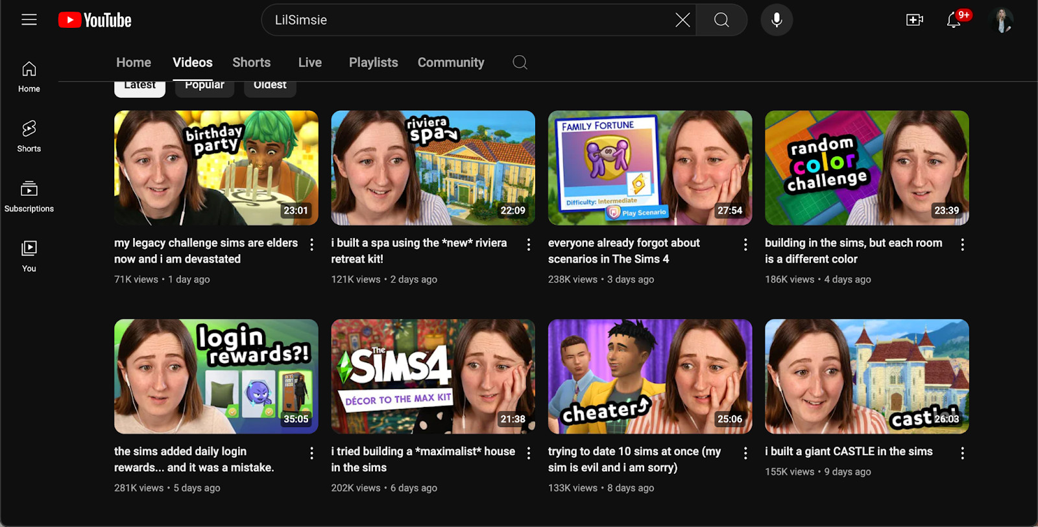Open options for maximalist house video
Viewport: 1038px width, 527px height.
click(529, 453)
